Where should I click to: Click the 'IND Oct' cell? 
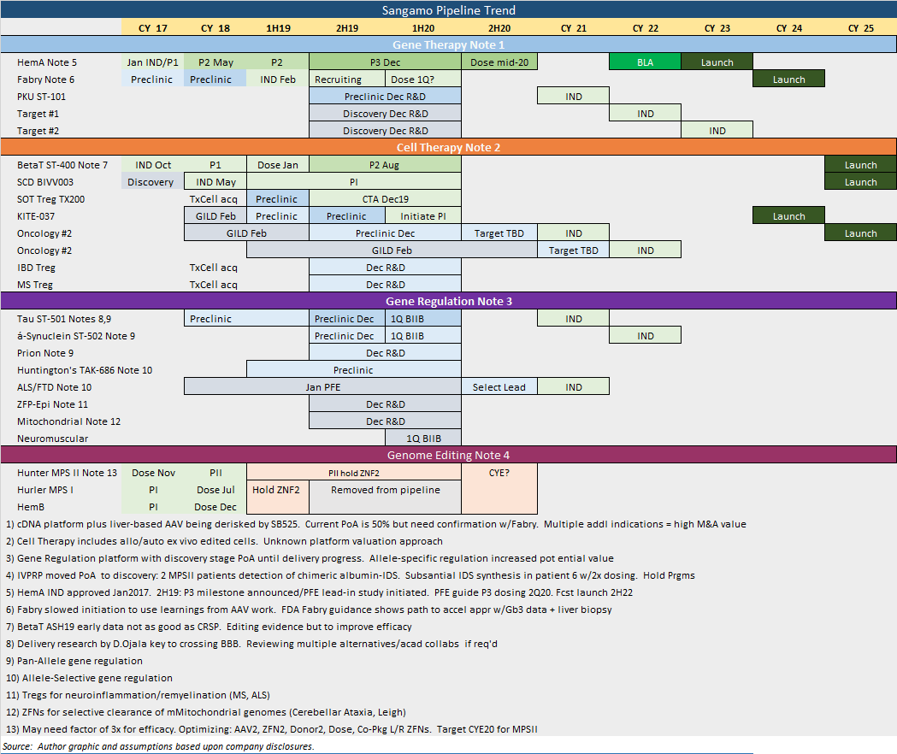click(x=153, y=165)
